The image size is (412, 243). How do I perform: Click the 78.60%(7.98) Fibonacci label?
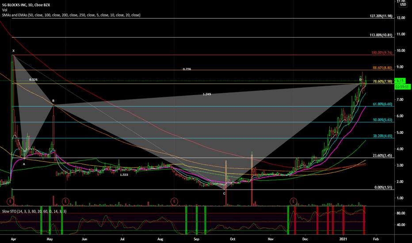click(382, 81)
